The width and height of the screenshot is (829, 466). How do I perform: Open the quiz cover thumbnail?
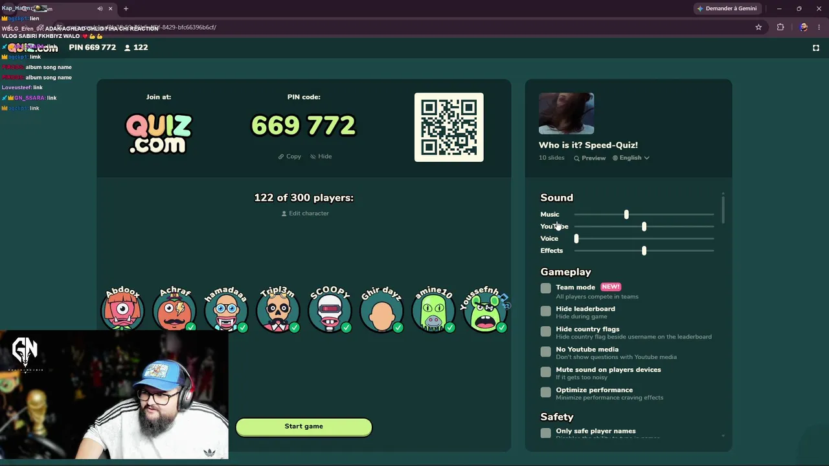(566, 114)
